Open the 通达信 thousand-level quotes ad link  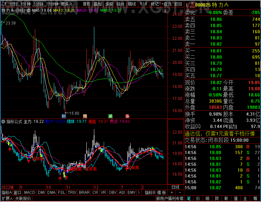[x=220, y=134]
